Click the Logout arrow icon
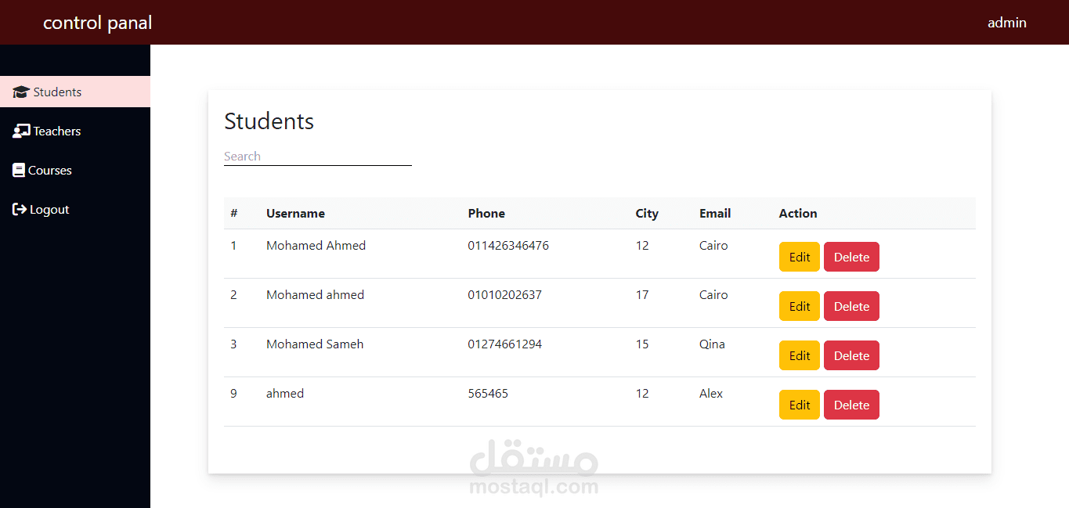The width and height of the screenshot is (1069, 508). pos(20,210)
